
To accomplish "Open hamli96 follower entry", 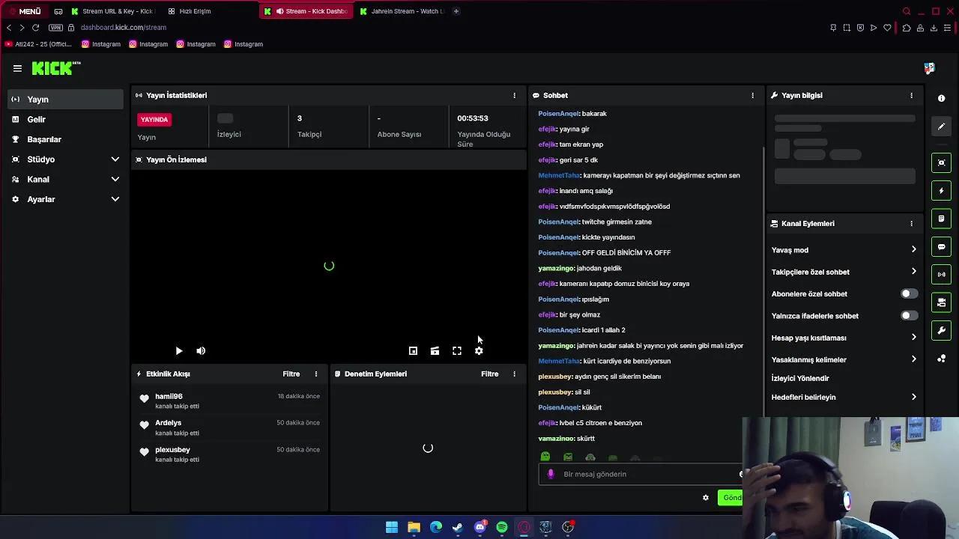I will pos(229,401).
